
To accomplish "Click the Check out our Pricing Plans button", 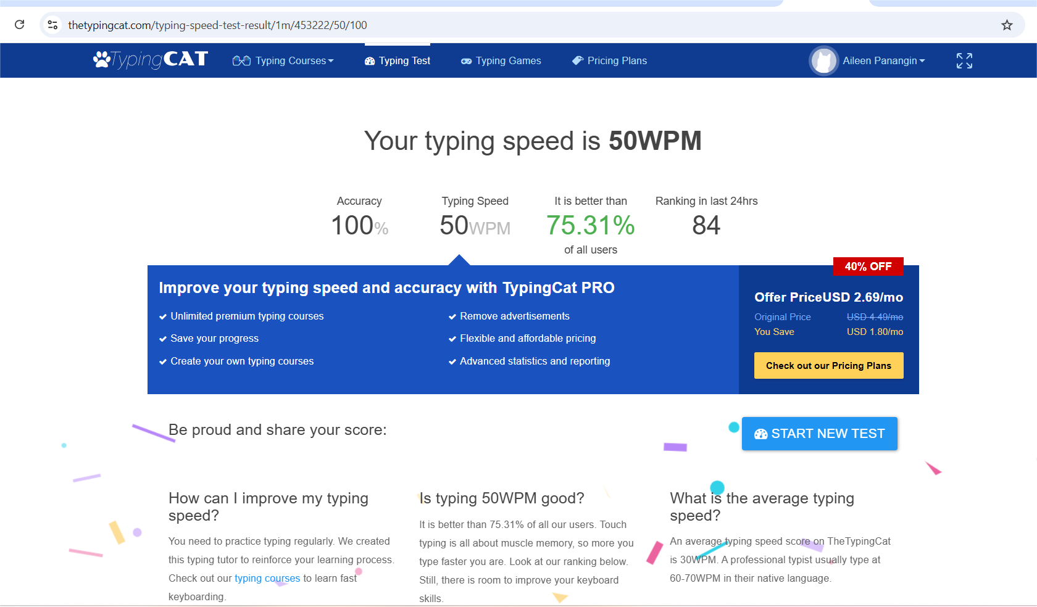I will coord(828,365).
